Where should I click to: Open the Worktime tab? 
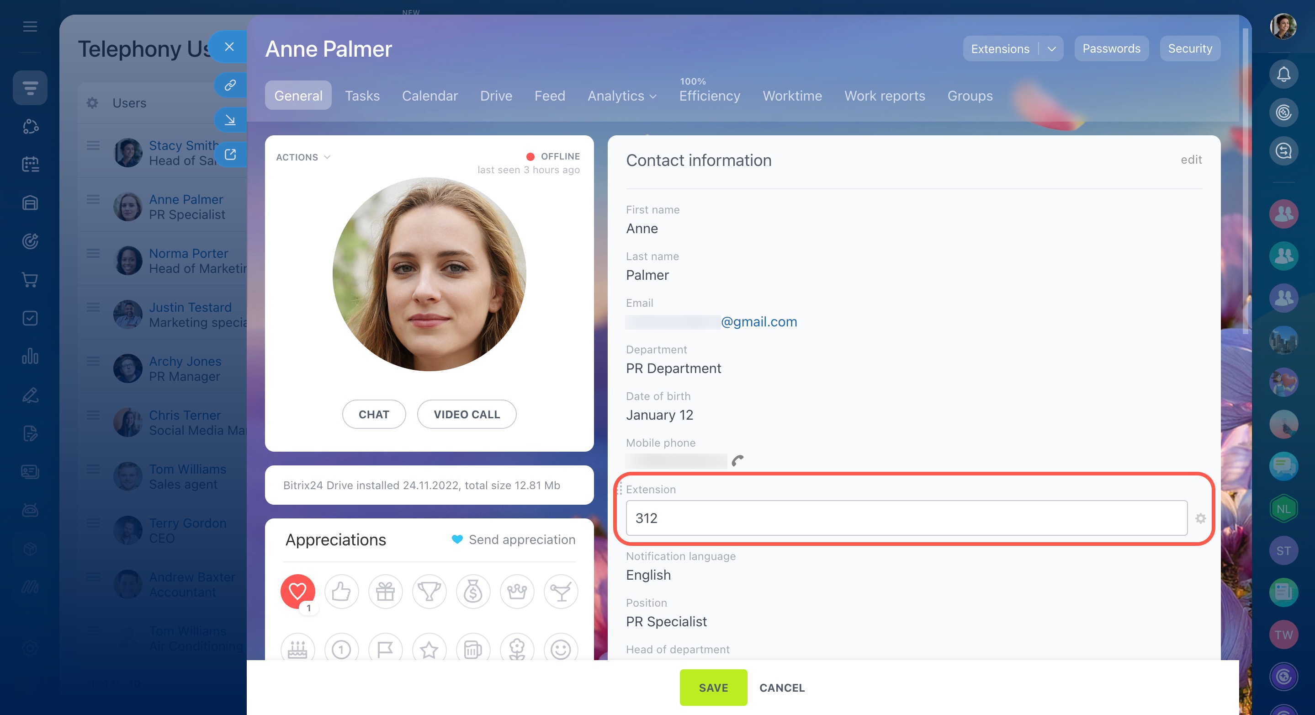(x=792, y=96)
